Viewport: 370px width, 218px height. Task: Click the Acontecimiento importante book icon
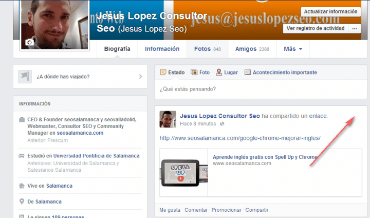pyautogui.click(x=248, y=72)
